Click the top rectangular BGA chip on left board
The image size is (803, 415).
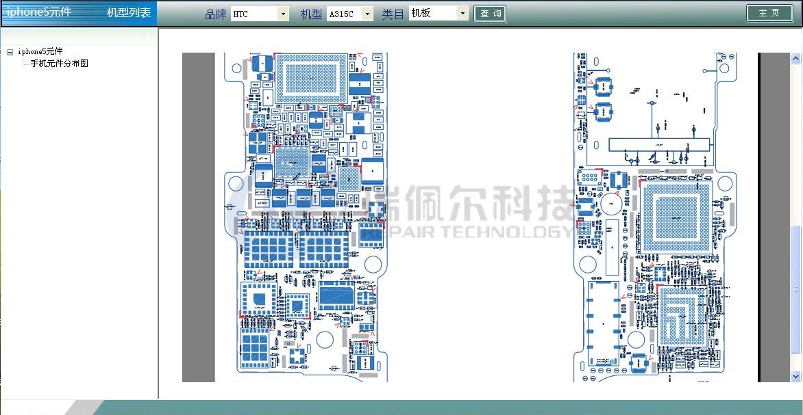point(310,78)
